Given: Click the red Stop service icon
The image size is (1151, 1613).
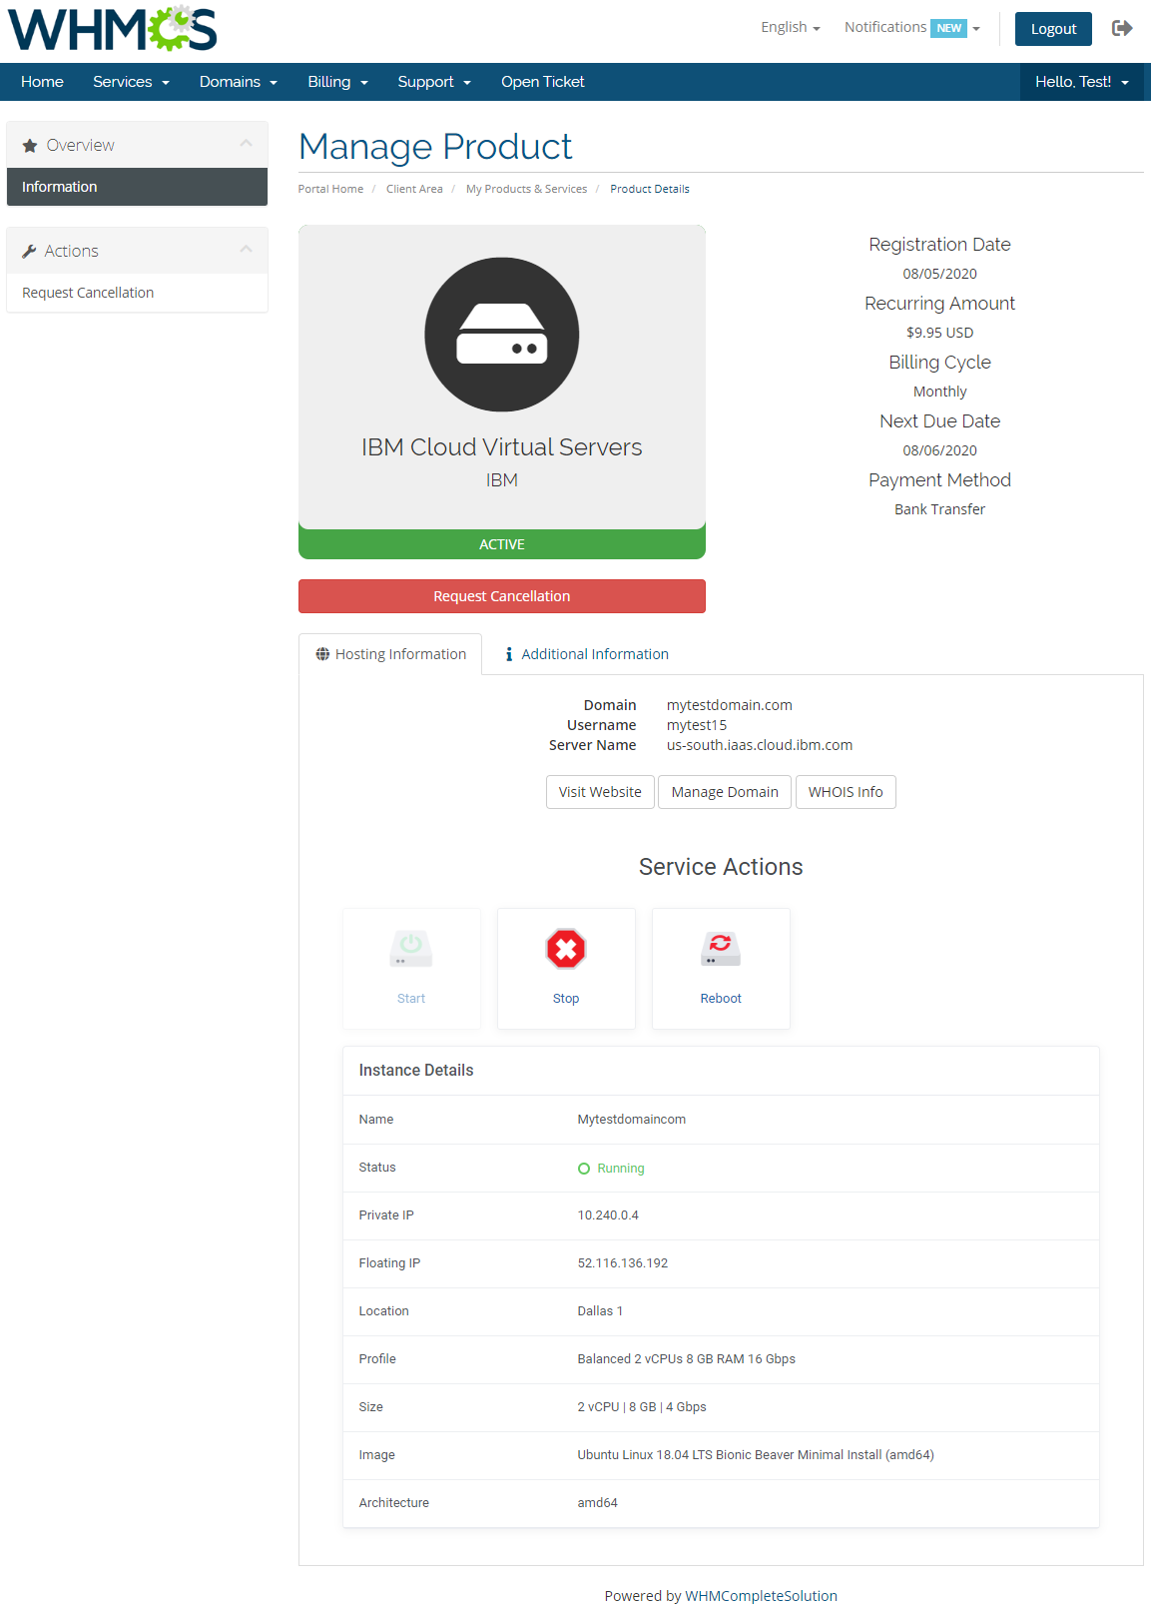Looking at the screenshot, I should coord(566,949).
